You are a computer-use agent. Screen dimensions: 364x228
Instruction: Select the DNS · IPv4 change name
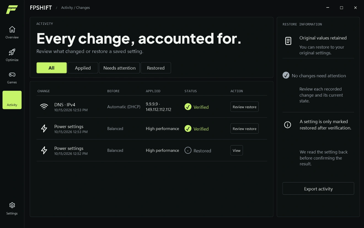click(65, 105)
